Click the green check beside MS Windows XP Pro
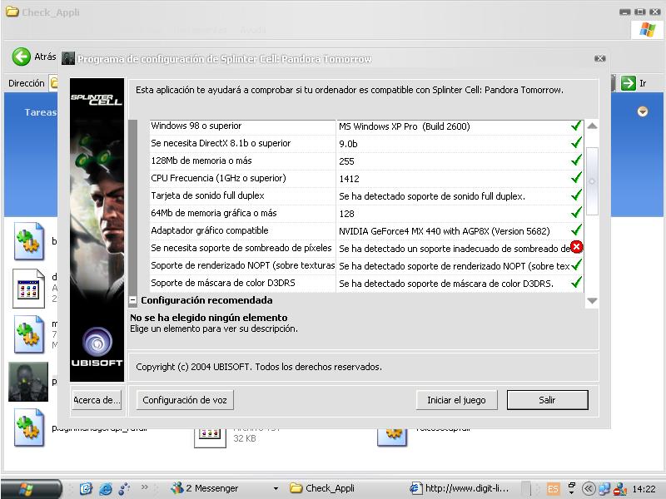Image resolution: width=666 pixels, height=499 pixels. 576,126
